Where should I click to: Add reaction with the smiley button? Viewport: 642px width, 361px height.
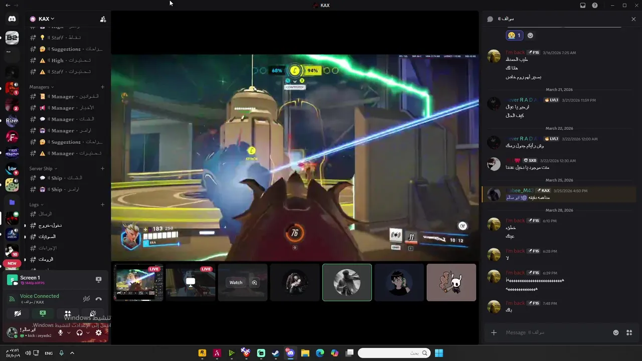[x=530, y=35]
